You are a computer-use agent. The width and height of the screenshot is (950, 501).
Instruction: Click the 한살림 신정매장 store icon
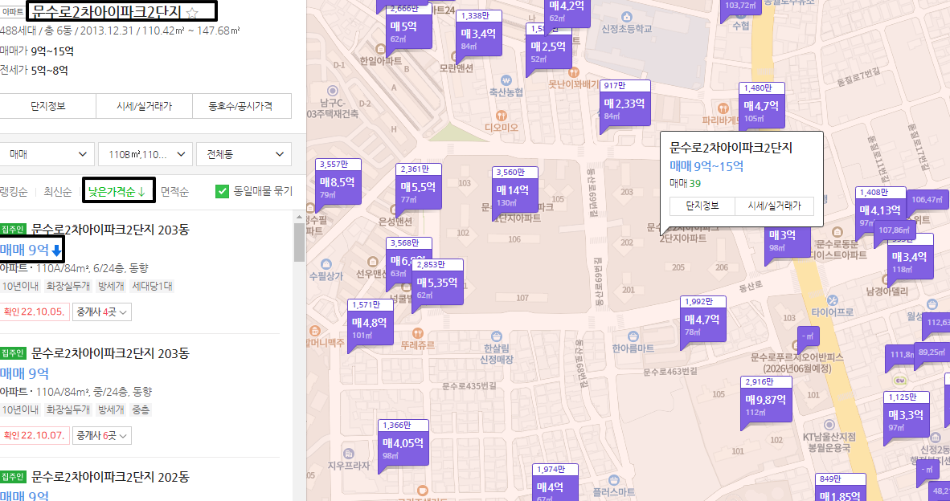tap(497, 336)
